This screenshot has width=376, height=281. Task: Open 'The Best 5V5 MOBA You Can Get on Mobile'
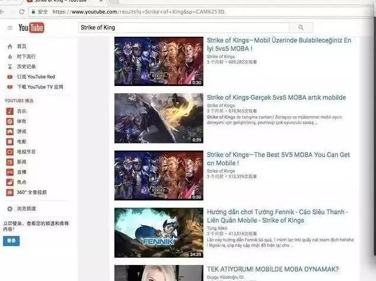click(x=278, y=159)
